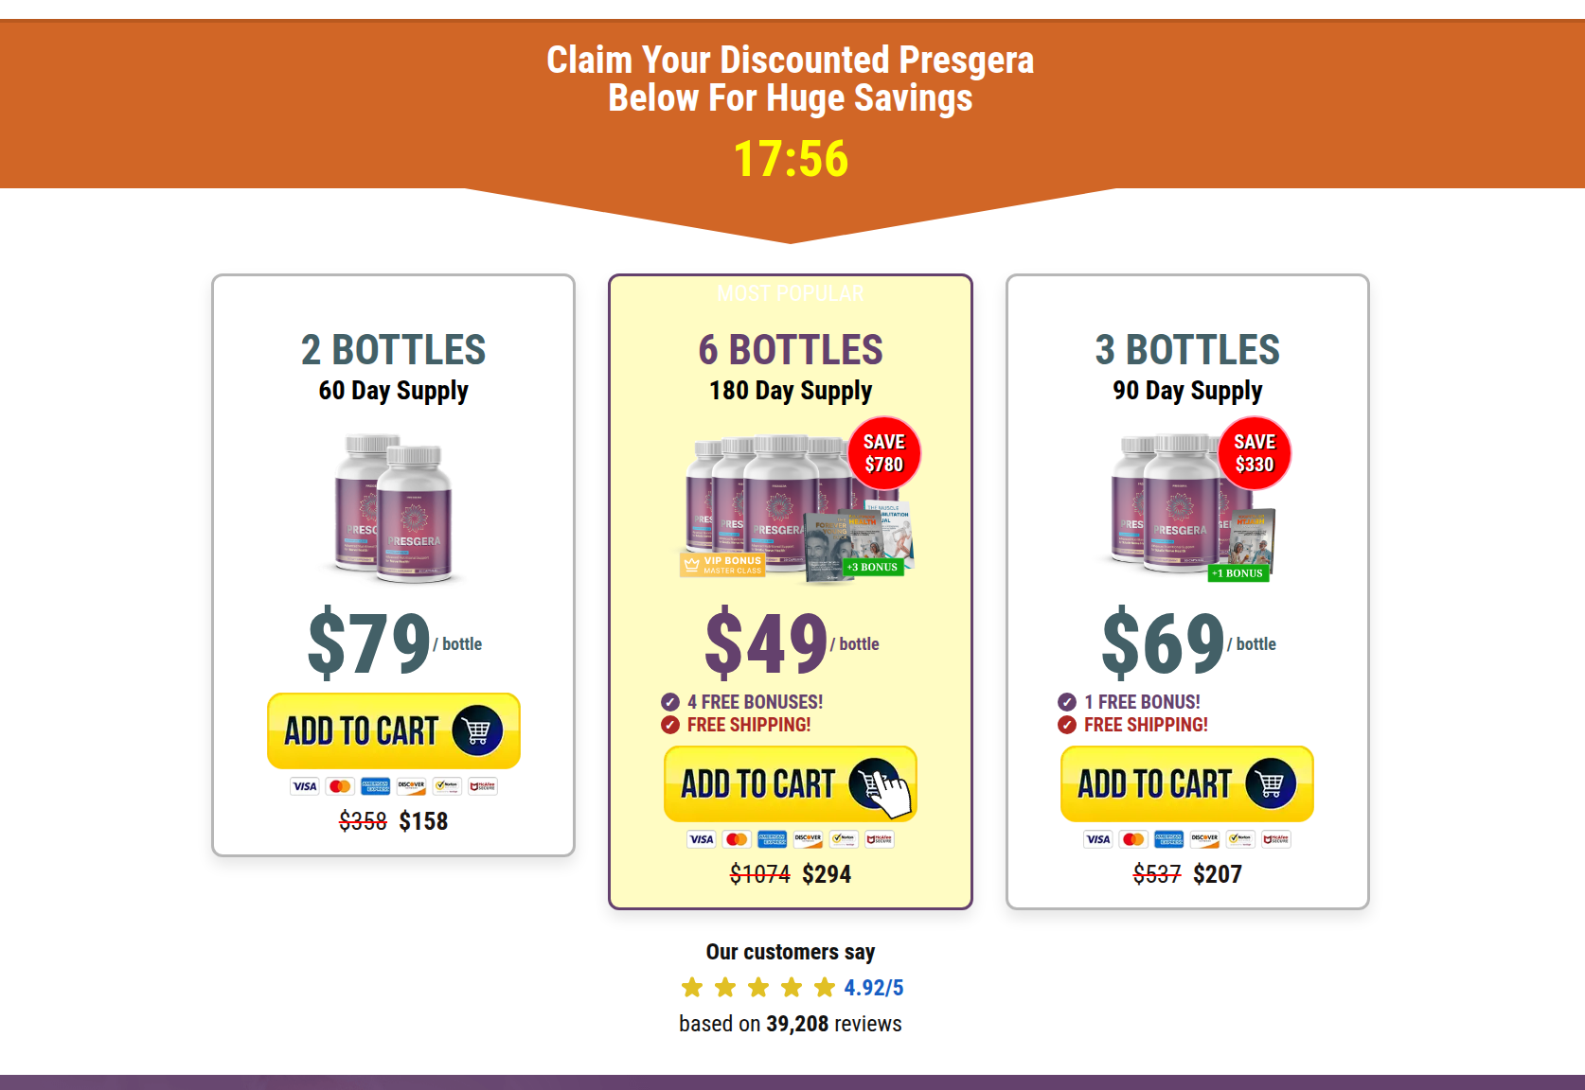Click the $49 per bottle price
The image size is (1585, 1090).
[x=767, y=643]
